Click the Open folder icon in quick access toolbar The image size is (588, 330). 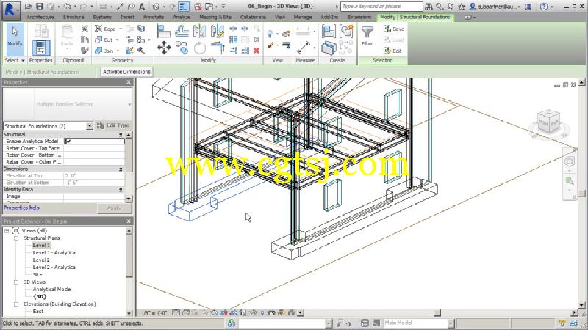click(x=29, y=7)
